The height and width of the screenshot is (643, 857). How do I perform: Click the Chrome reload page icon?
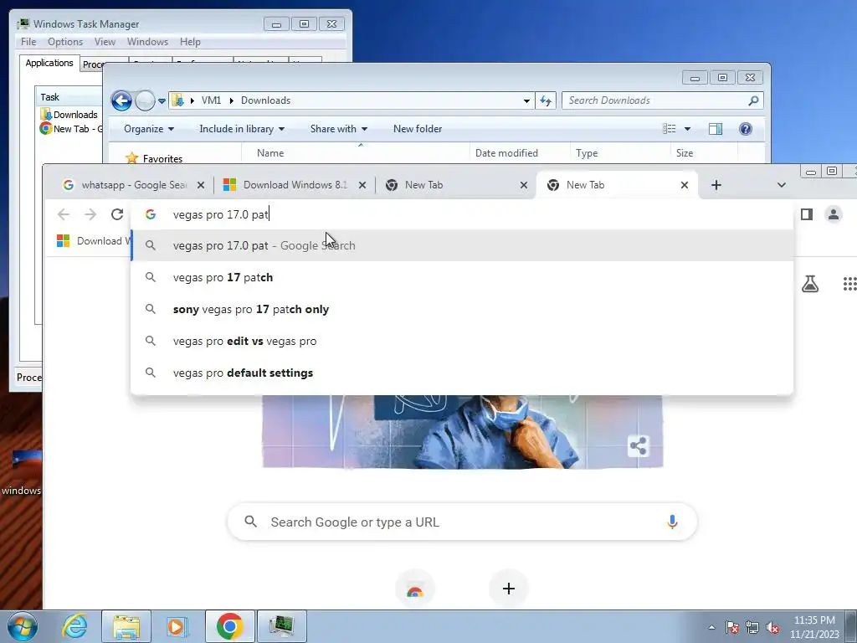point(117,214)
